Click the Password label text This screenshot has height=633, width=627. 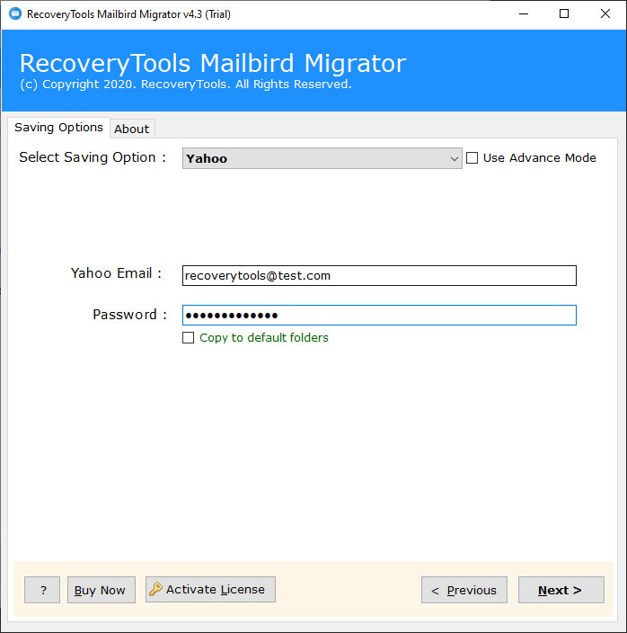coord(130,315)
